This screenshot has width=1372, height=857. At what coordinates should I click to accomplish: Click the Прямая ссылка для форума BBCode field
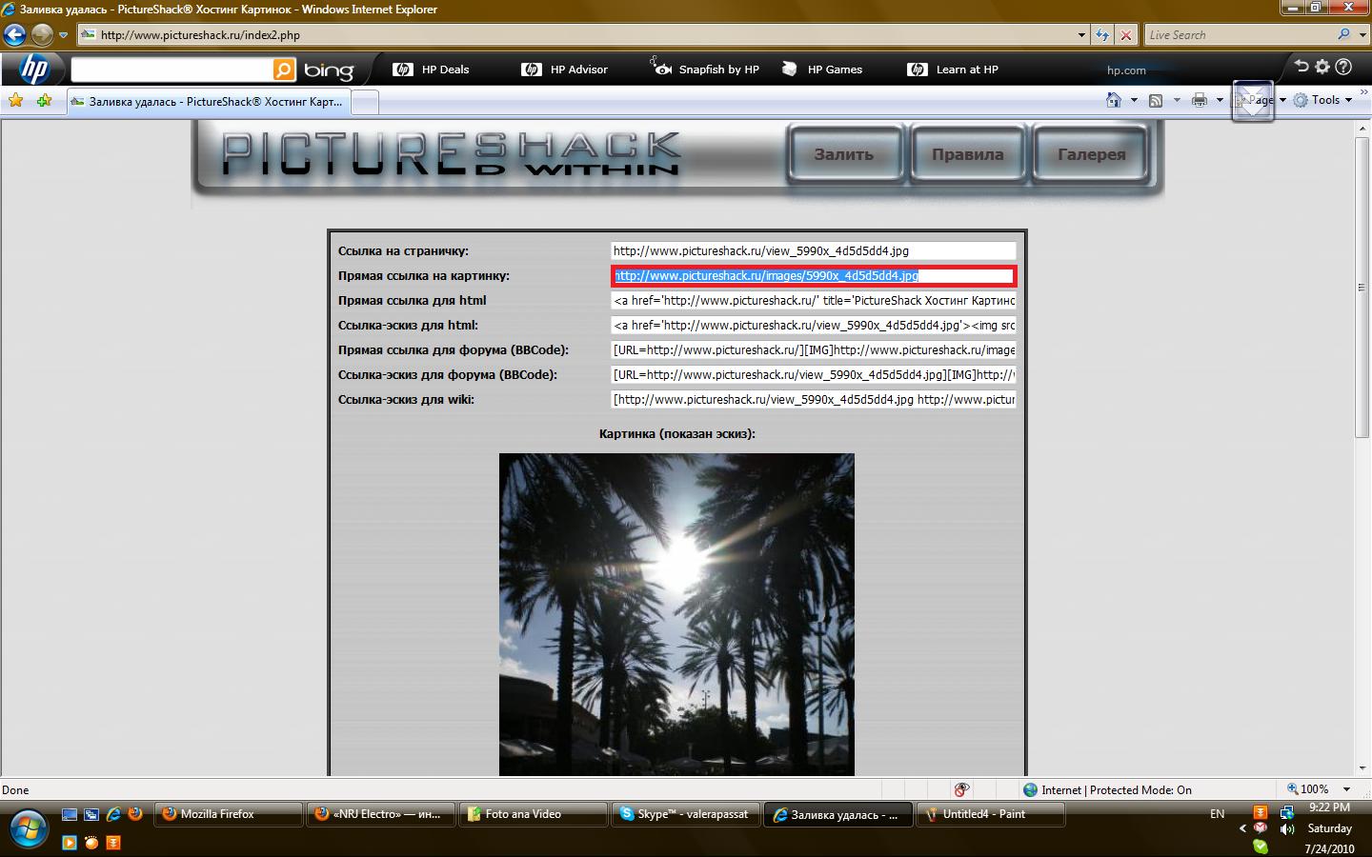pyautogui.click(x=814, y=350)
